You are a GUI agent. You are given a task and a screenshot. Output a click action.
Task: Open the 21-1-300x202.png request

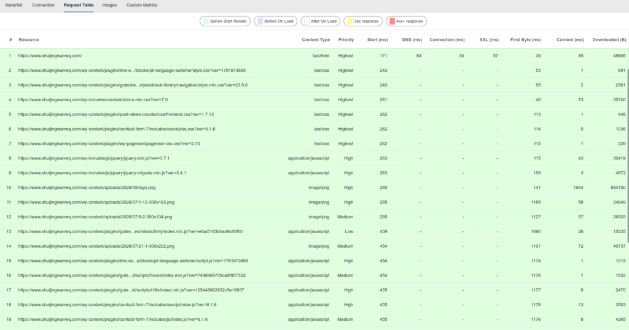point(96,247)
